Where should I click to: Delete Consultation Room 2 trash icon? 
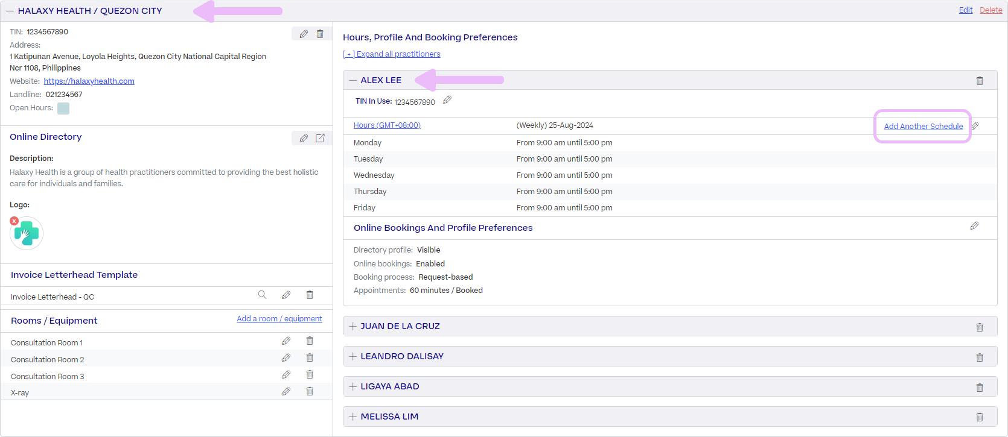[310, 358]
